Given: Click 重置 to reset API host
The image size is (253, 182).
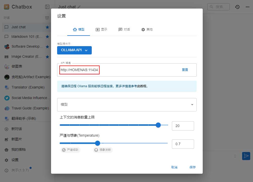Looking at the screenshot, I should pyautogui.click(x=185, y=70).
